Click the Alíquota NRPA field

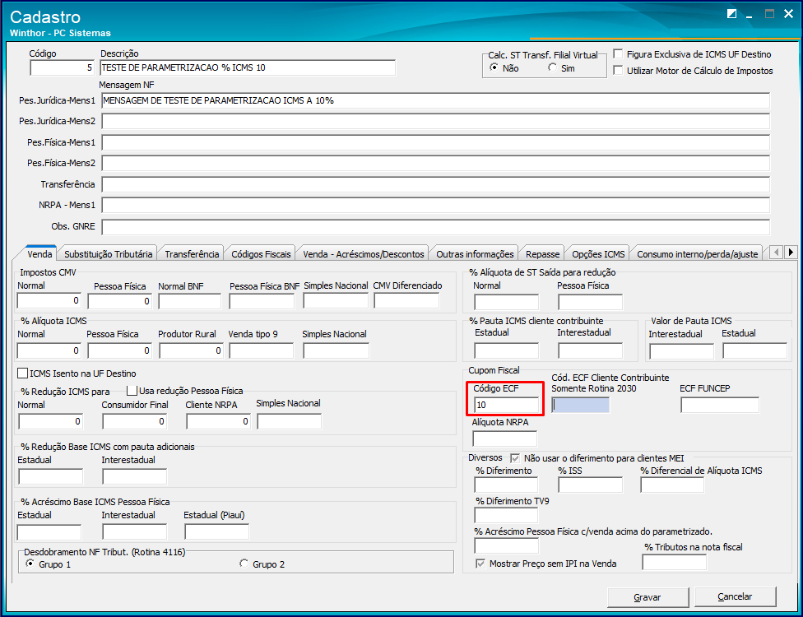click(x=505, y=438)
